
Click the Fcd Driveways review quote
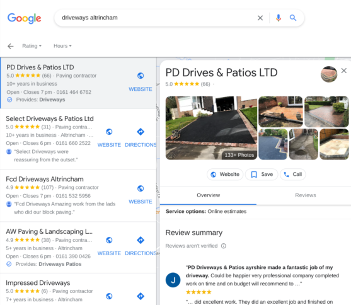64,208
